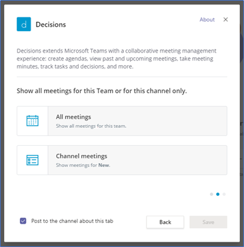This screenshot has height=247, width=244.
Task: Open the About link
Action: click(x=207, y=19)
